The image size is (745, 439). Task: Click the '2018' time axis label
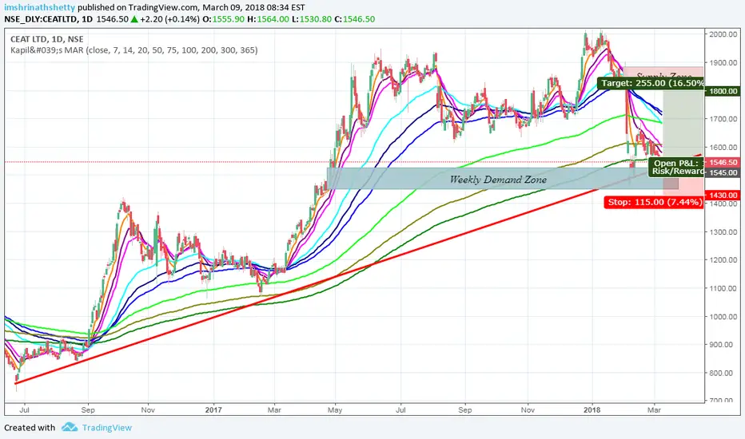point(592,409)
